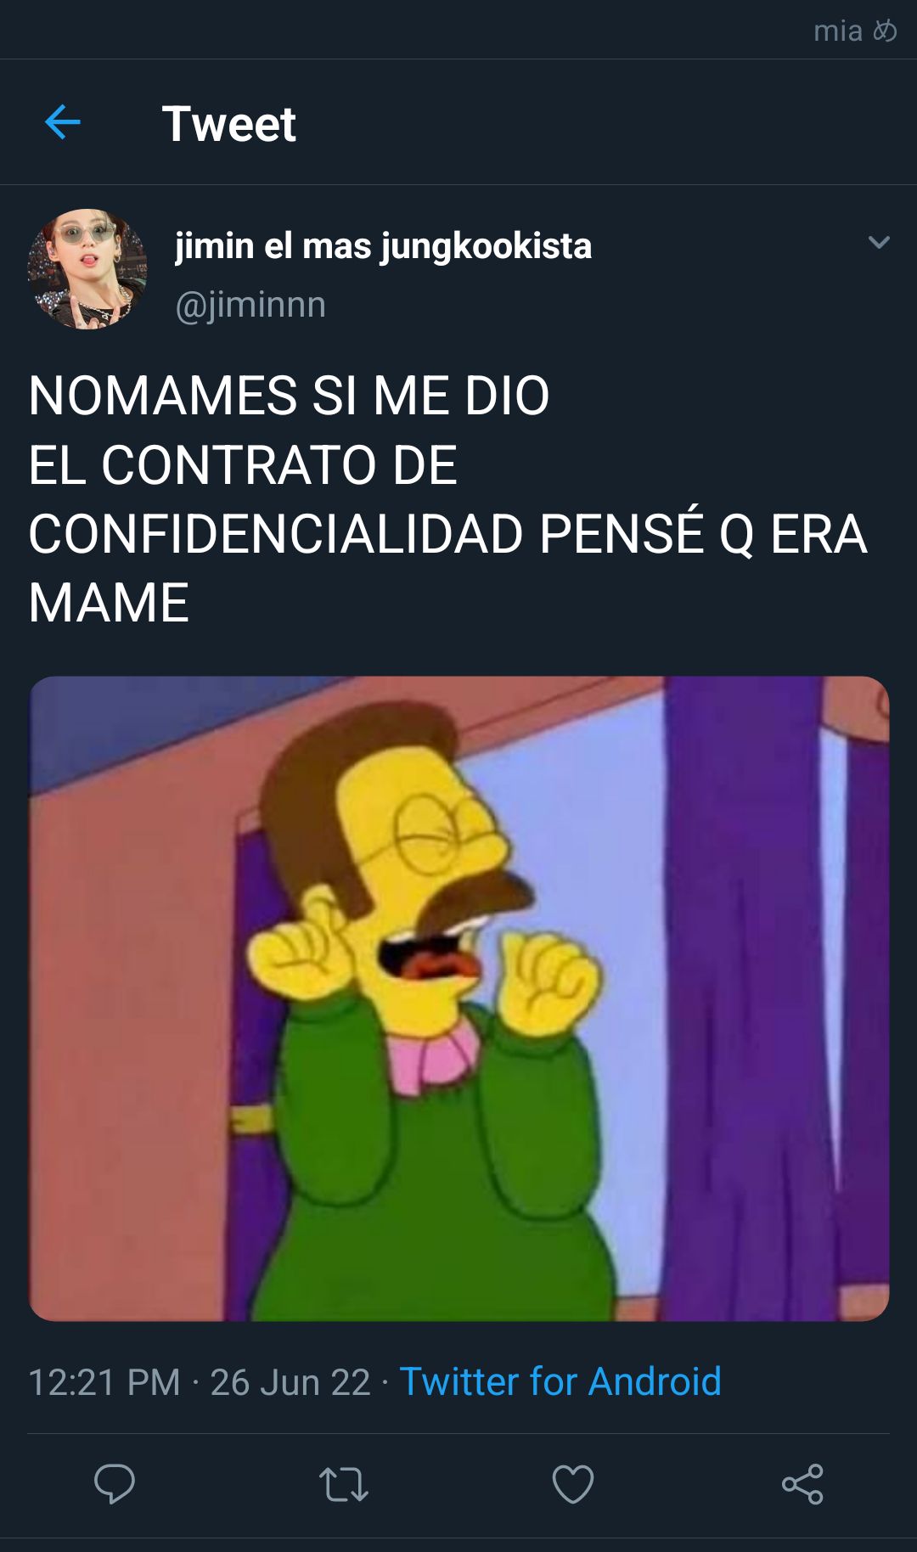Screen dimensions: 917x1552
Task: Tap the @jiminnn handle
Action: click(250, 305)
